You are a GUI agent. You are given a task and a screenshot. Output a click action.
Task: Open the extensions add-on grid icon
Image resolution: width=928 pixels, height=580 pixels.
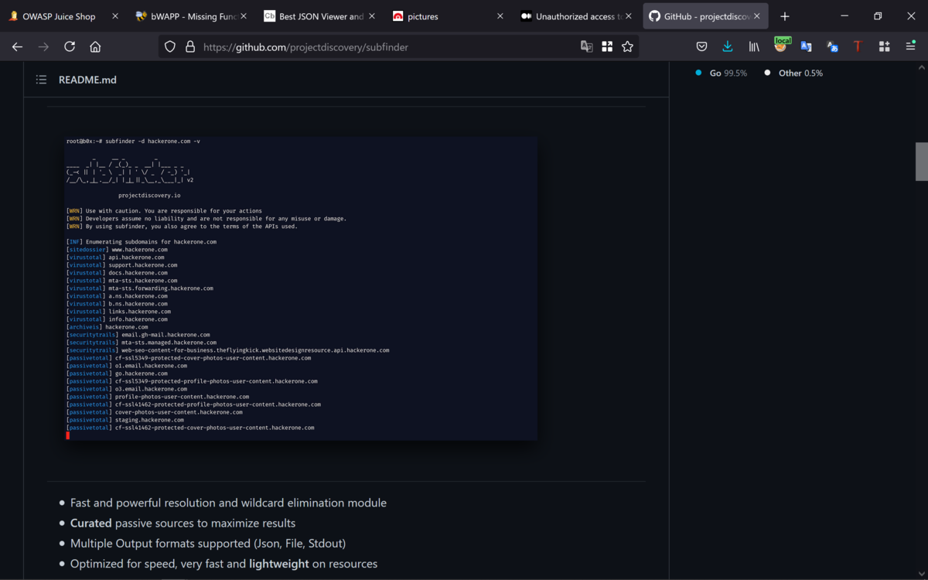pos(884,46)
